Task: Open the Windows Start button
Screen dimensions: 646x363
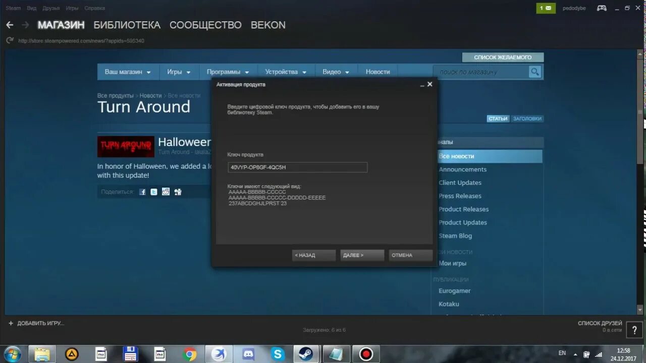Action: click(x=12, y=354)
